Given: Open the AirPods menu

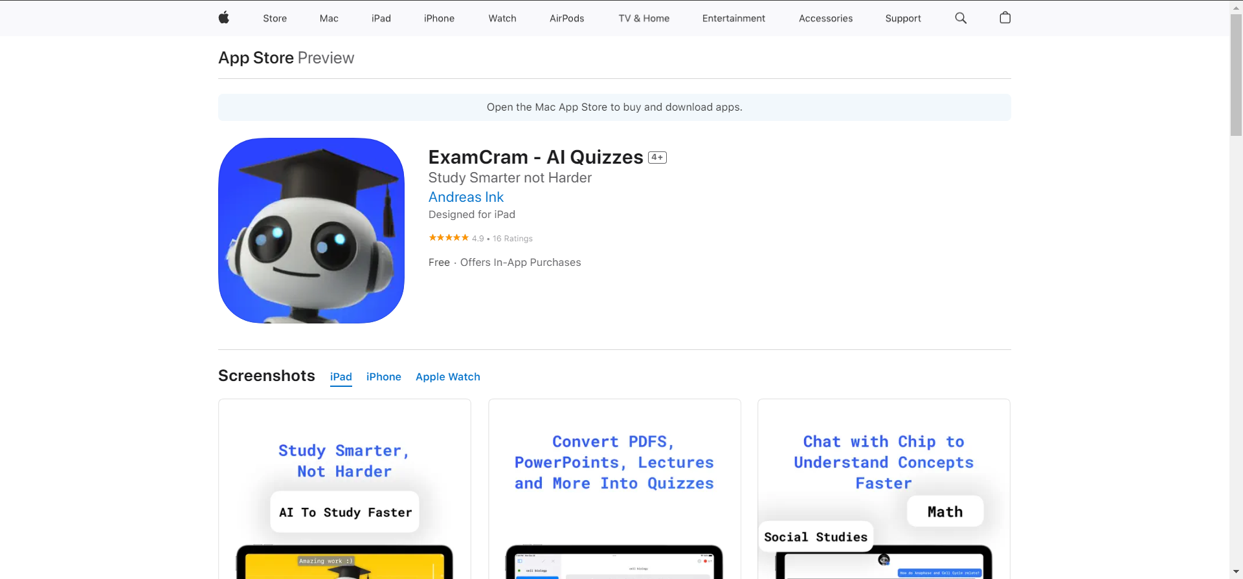Looking at the screenshot, I should 567,18.
